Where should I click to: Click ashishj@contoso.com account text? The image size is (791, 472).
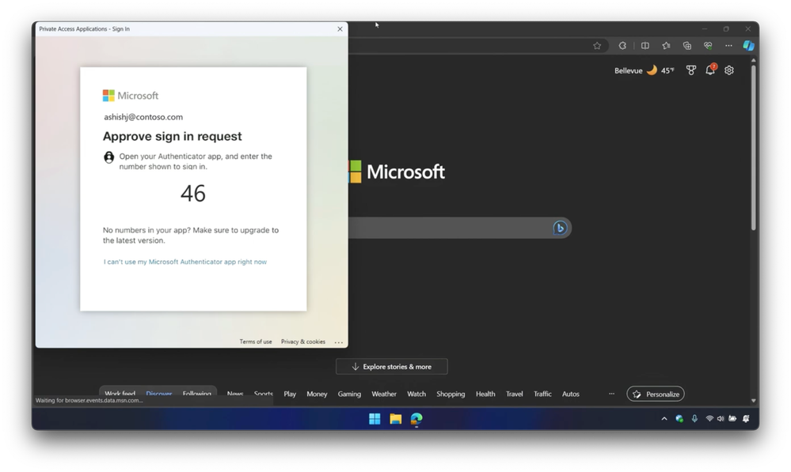click(143, 117)
